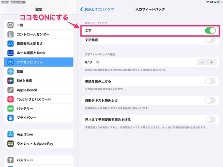Click the 入力フィードバック page title
The height and width of the screenshot is (167, 223).
150,9
